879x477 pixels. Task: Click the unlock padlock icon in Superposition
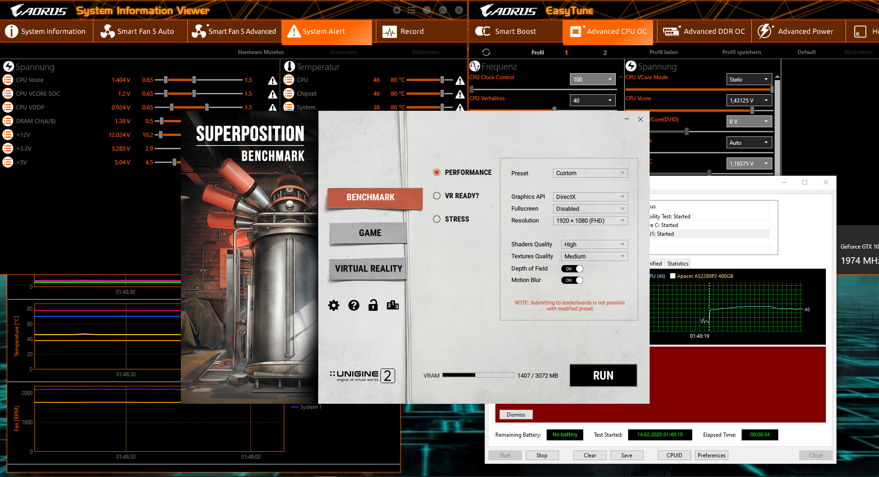click(373, 305)
